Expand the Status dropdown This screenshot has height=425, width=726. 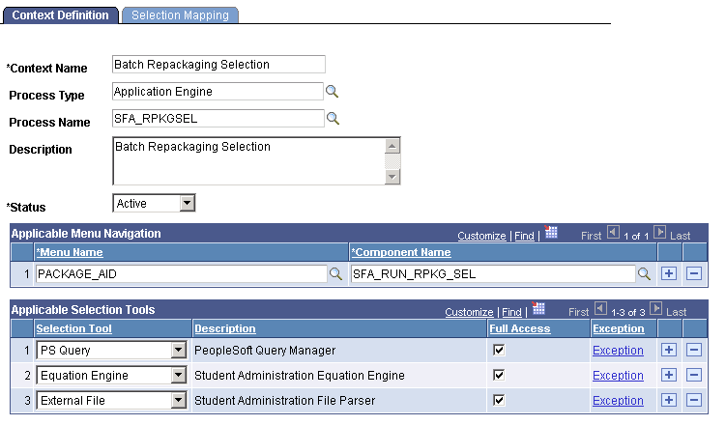[x=188, y=204]
